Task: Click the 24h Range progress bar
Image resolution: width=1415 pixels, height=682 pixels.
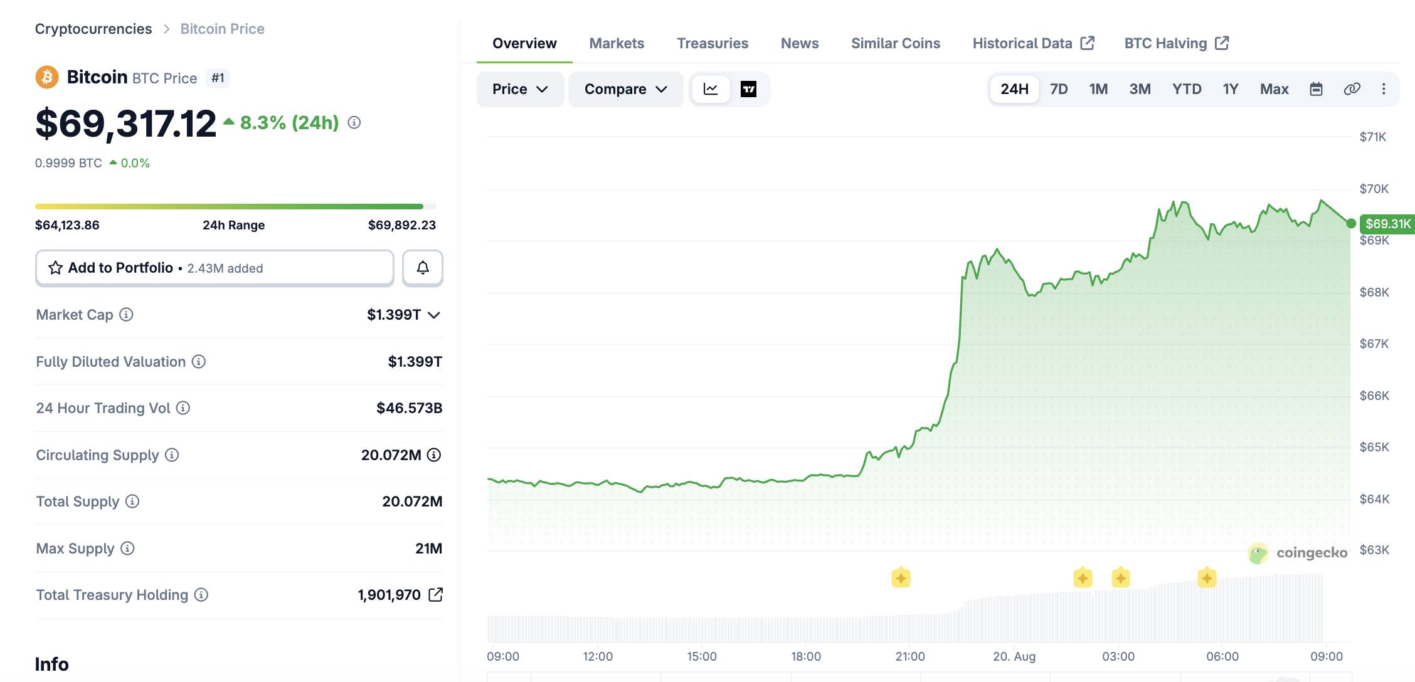Action: pos(236,206)
